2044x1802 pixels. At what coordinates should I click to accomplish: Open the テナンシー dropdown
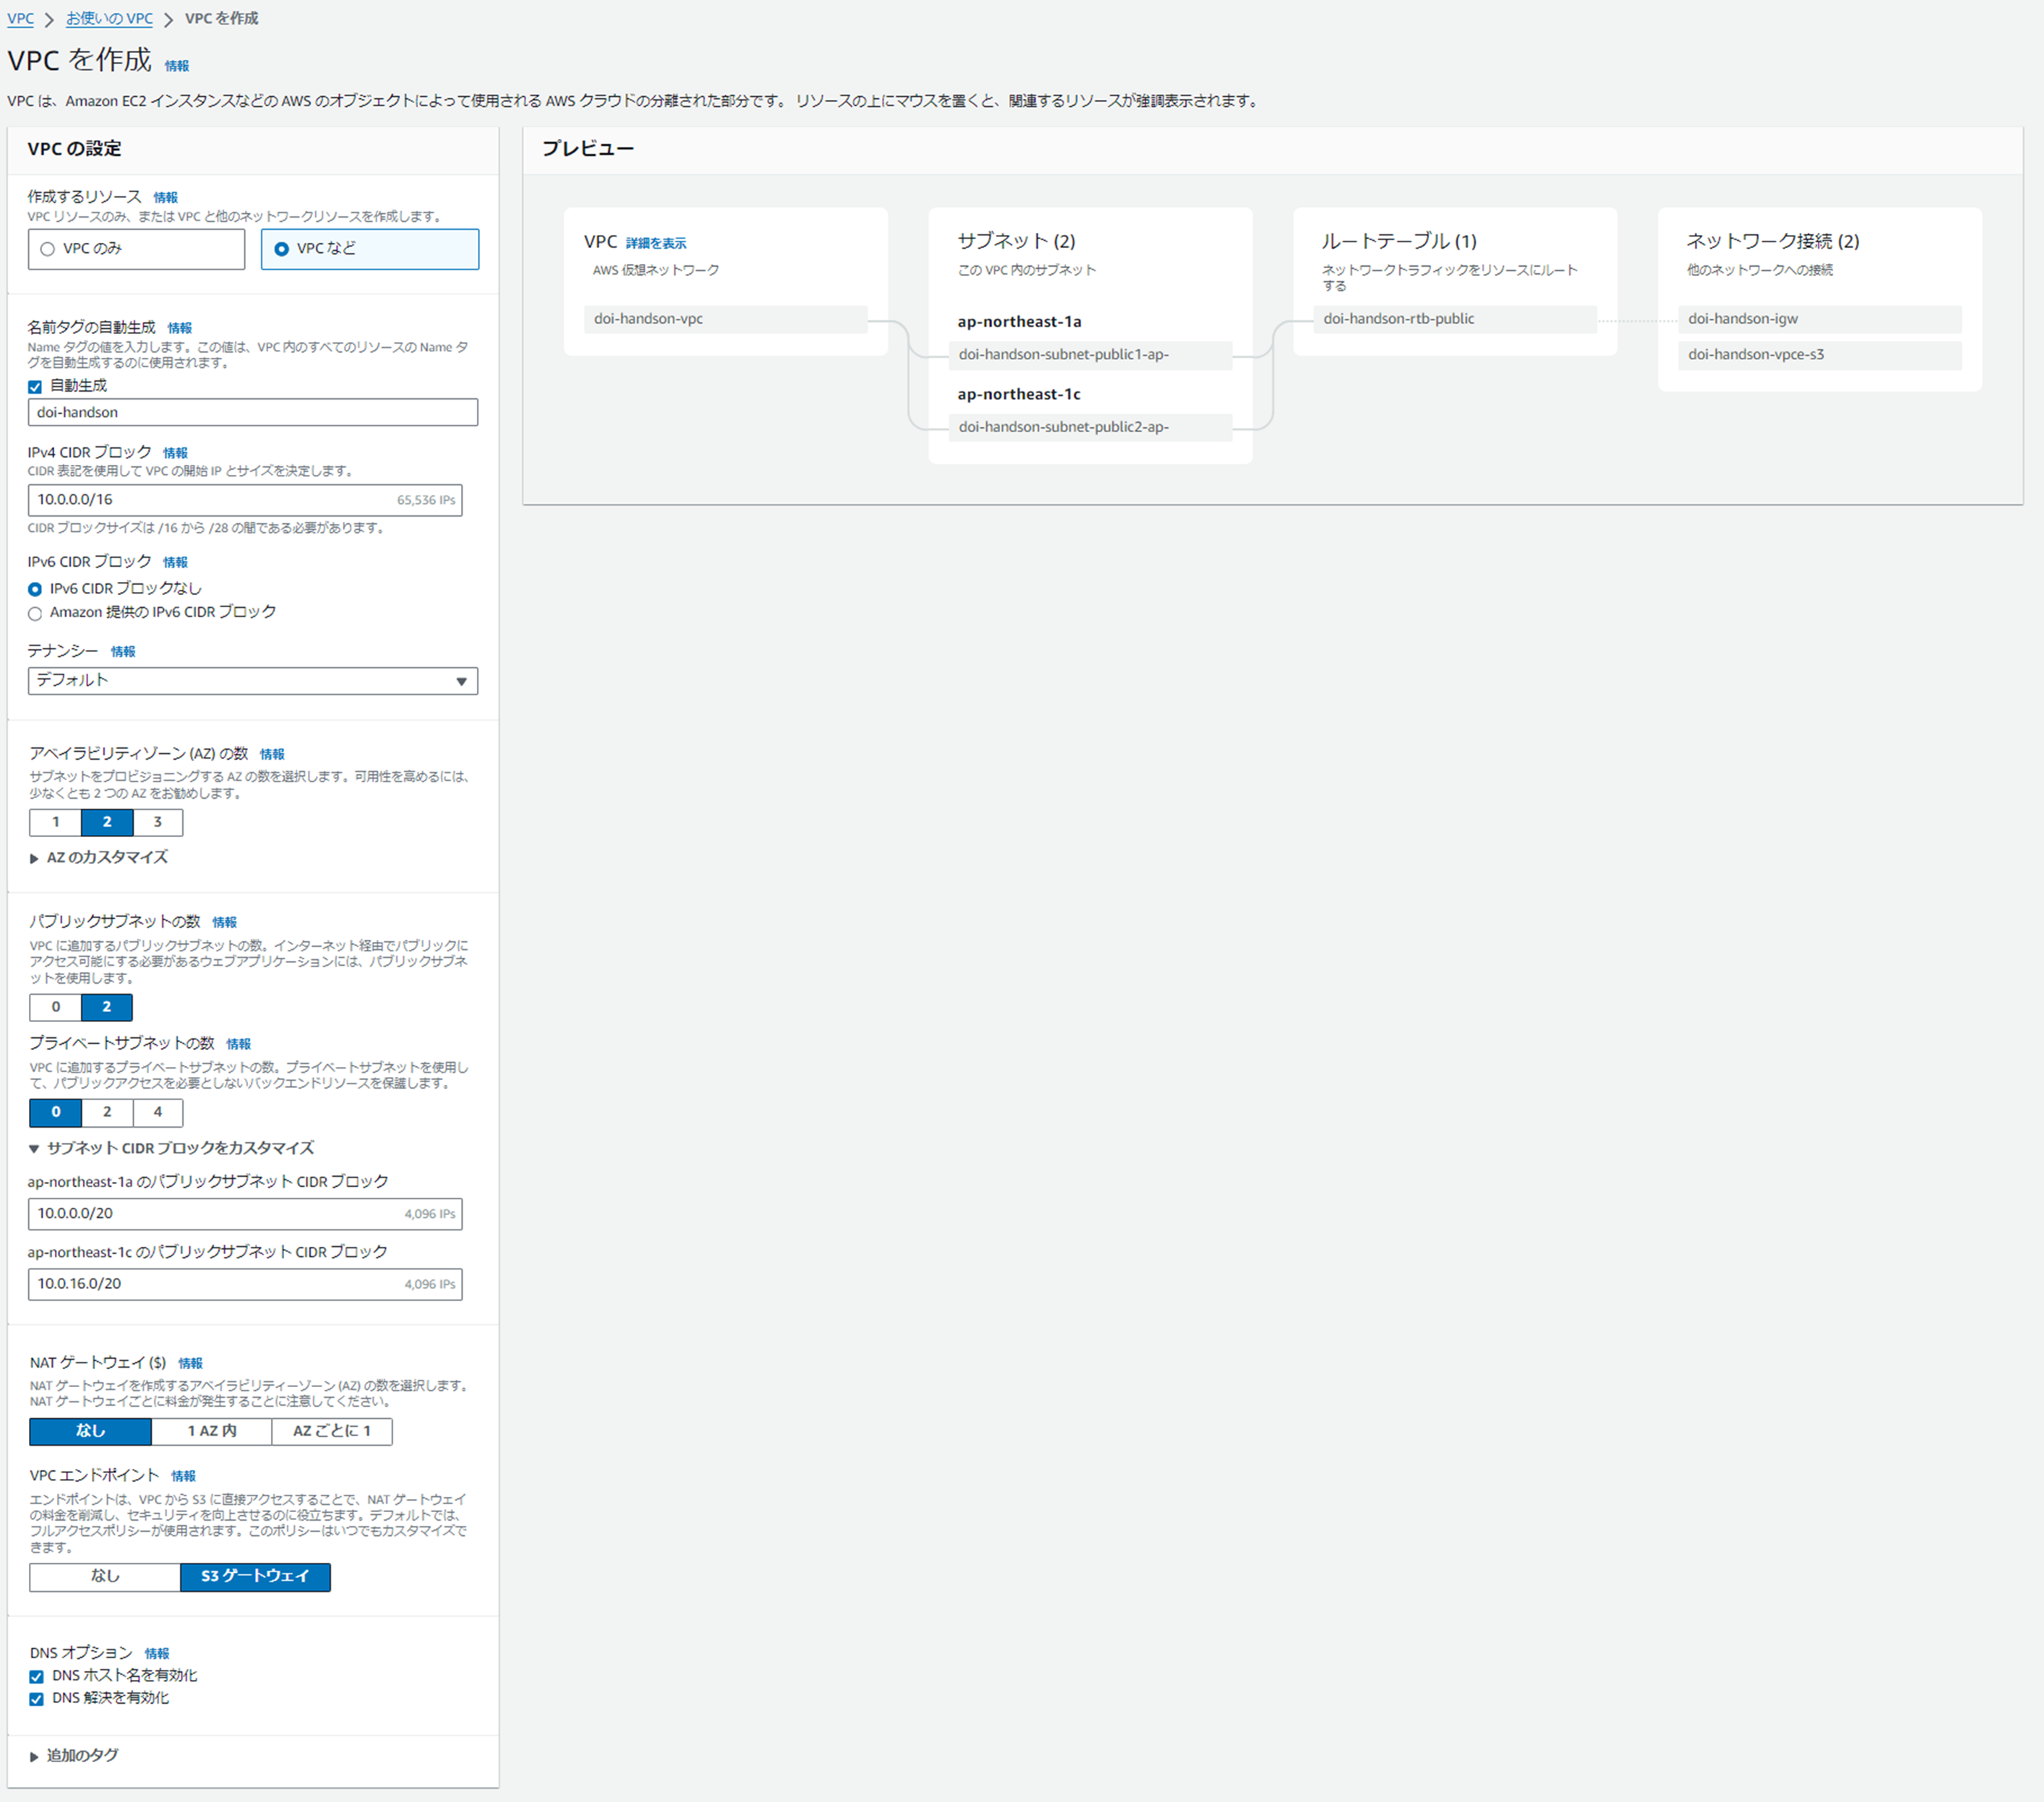[252, 681]
